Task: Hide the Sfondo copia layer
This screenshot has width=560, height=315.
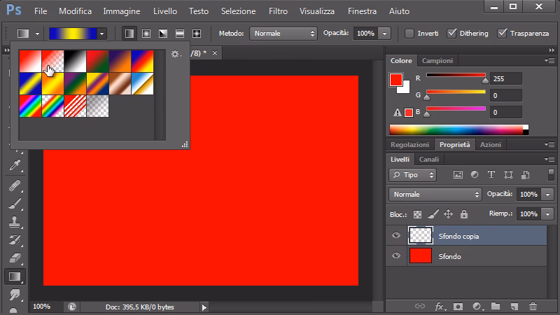Action: tap(396, 236)
